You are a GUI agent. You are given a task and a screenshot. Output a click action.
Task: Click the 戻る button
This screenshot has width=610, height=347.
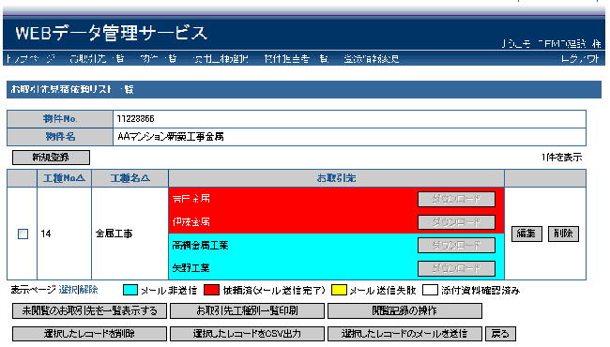501,334
